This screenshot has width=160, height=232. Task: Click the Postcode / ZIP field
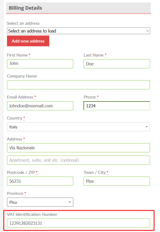point(40,181)
